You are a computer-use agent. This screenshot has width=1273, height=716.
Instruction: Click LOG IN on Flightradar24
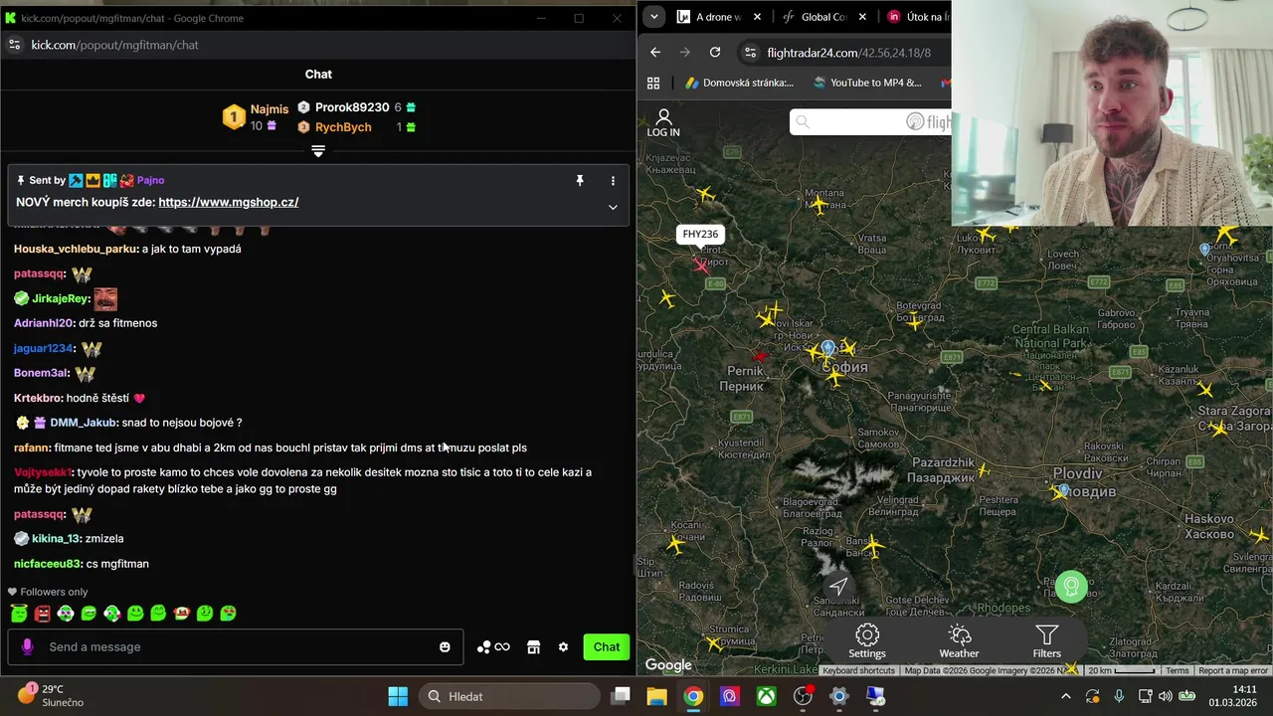pos(663,124)
